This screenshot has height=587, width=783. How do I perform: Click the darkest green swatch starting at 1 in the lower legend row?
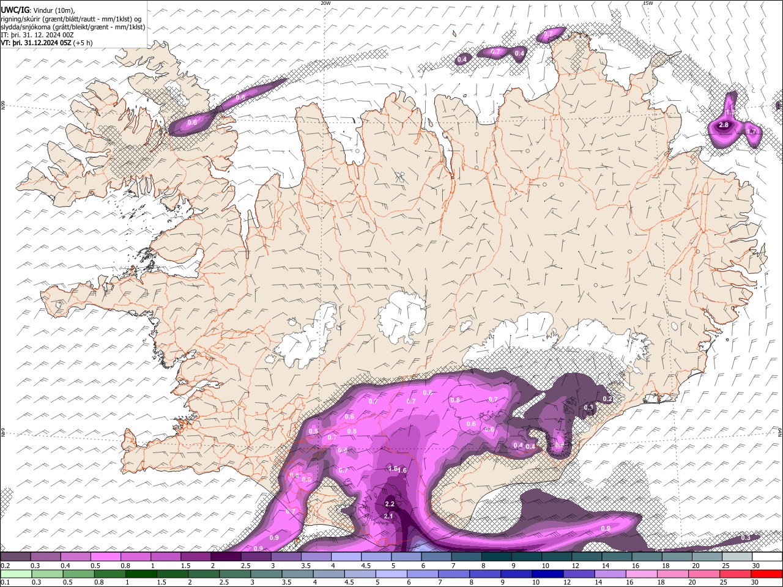(x=140, y=574)
